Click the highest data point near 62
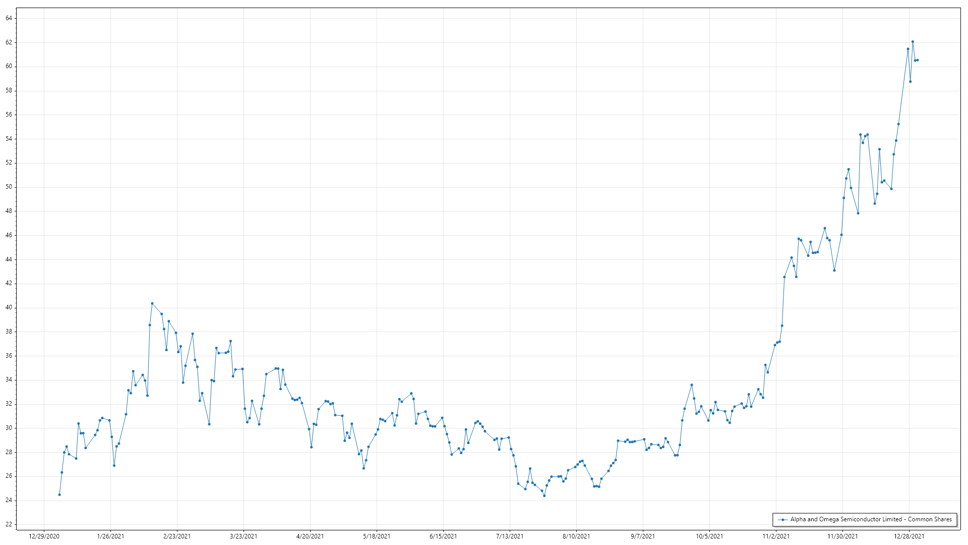Image resolution: width=968 pixels, height=545 pixels. [913, 42]
